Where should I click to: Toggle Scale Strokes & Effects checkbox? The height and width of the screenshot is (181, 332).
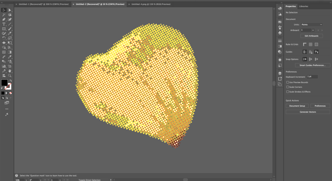tap(288, 92)
